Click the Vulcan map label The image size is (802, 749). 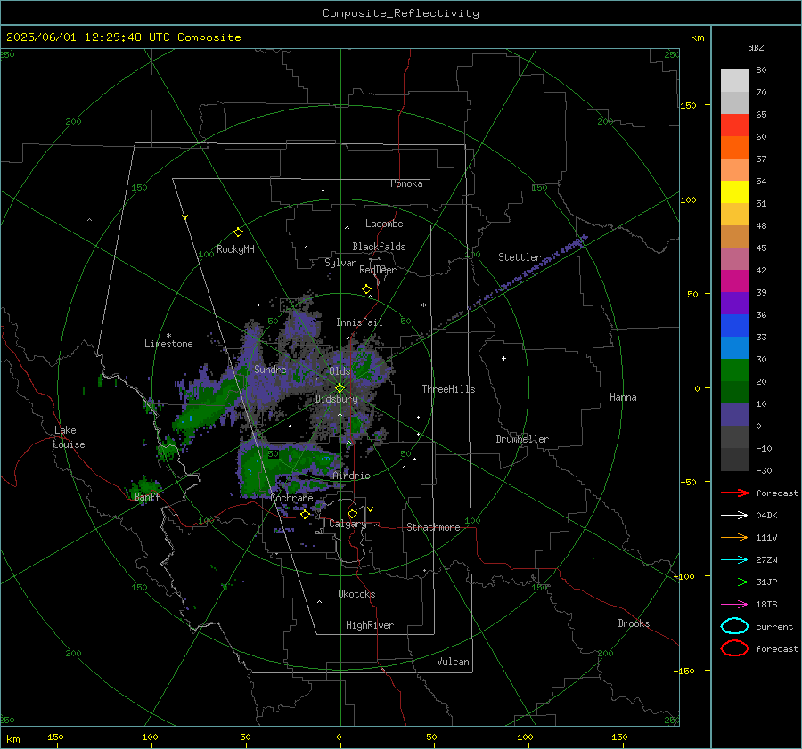tap(453, 662)
